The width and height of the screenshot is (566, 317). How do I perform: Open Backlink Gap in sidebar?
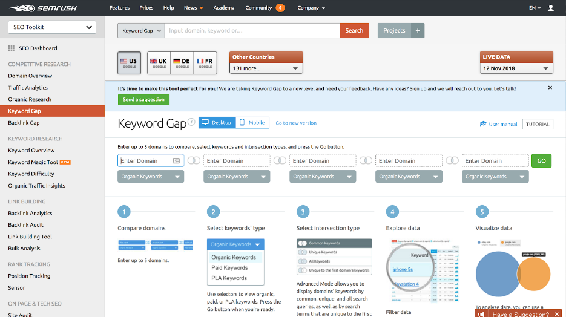[24, 123]
